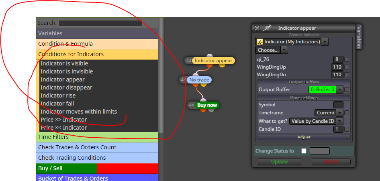Open the Condition & Formula category
The height and width of the screenshot is (181, 380).
97,44
